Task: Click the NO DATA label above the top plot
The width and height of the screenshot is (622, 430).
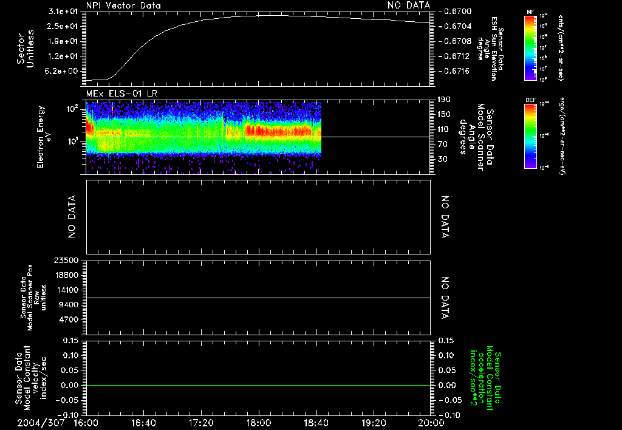Action: click(409, 5)
